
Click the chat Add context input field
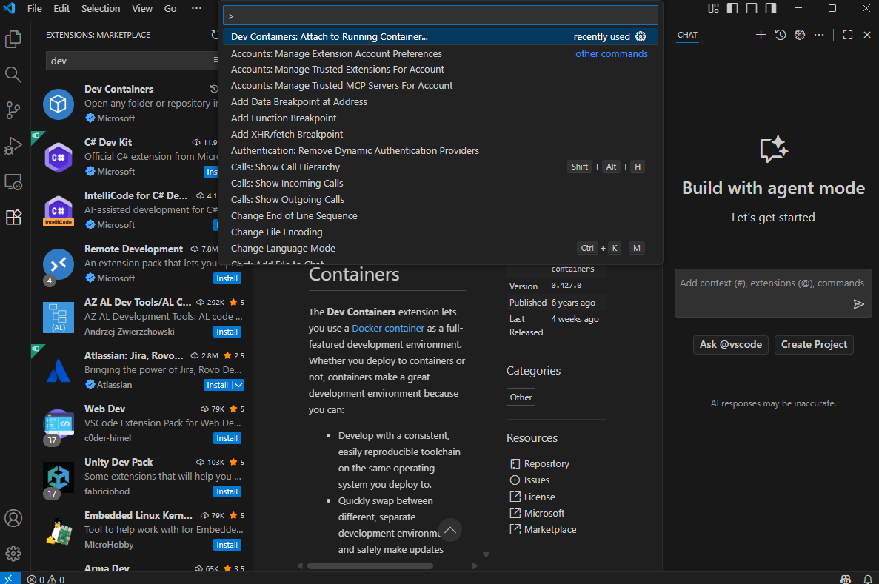(x=772, y=283)
